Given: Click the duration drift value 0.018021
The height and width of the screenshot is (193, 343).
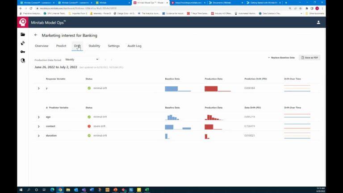Looking at the screenshot, I should (x=250, y=136).
